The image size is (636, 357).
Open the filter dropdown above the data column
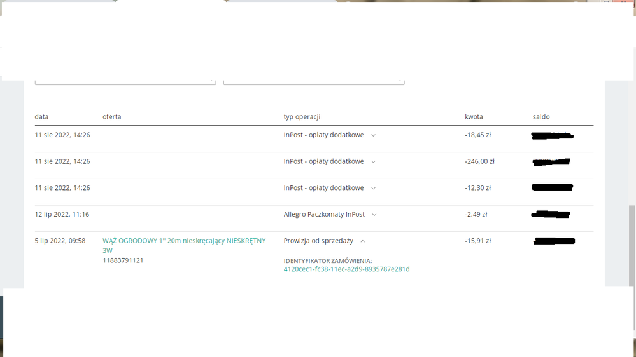point(125,81)
